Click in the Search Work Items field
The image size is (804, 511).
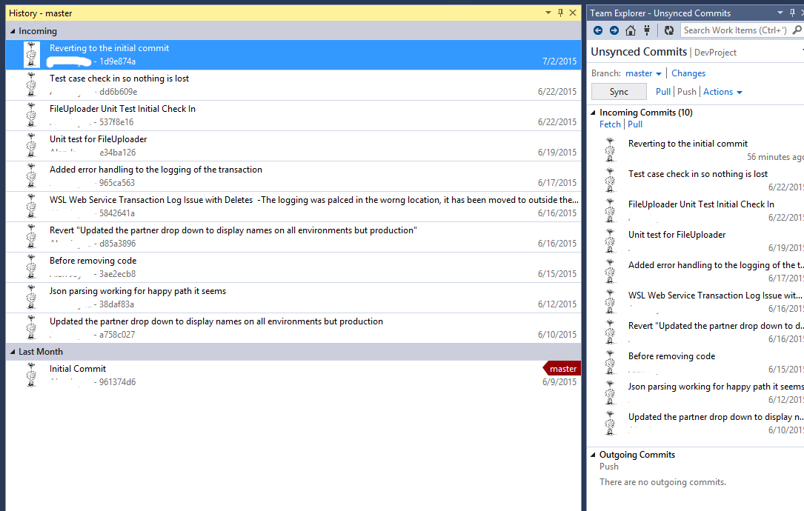[x=734, y=30]
